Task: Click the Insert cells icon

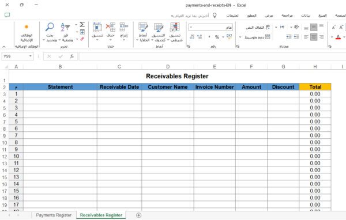Action: tap(124, 27)
